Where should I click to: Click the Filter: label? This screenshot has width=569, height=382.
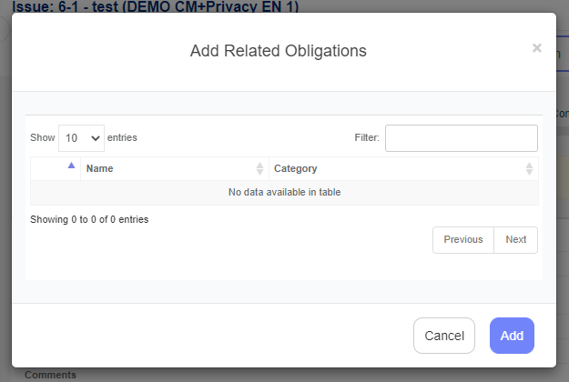(367, 137)
